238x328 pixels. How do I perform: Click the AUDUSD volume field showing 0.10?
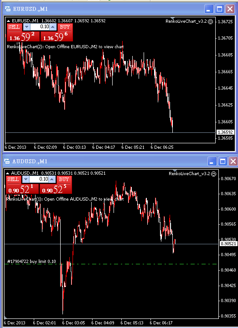[39, 179]
